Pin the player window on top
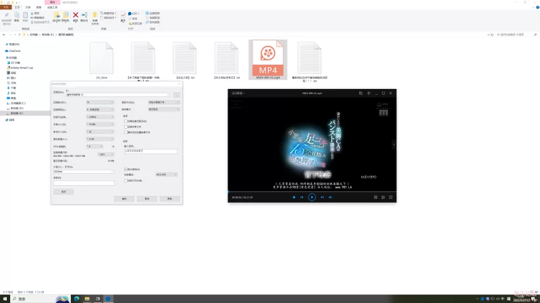This screenshot has width=540, height=303. click(369, 93)
